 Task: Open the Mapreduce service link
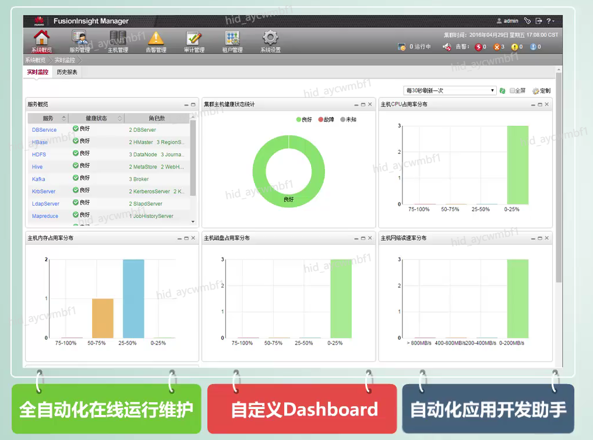click(x=45, y=216)
